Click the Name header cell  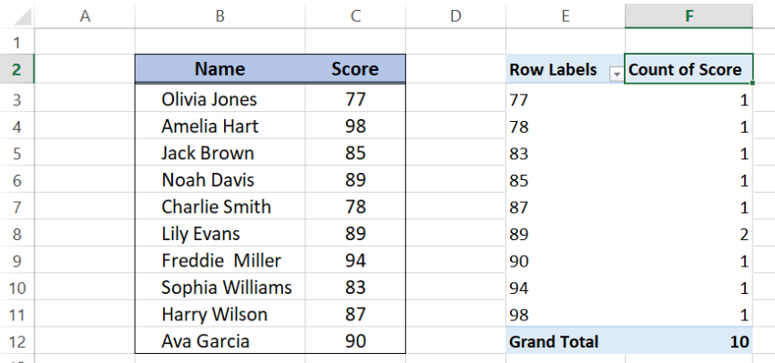(x=220, y=68)
